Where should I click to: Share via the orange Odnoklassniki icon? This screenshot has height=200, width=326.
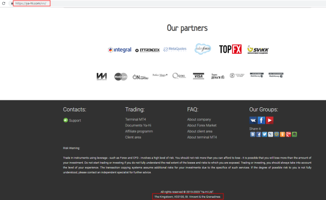(x=282, y=134)
